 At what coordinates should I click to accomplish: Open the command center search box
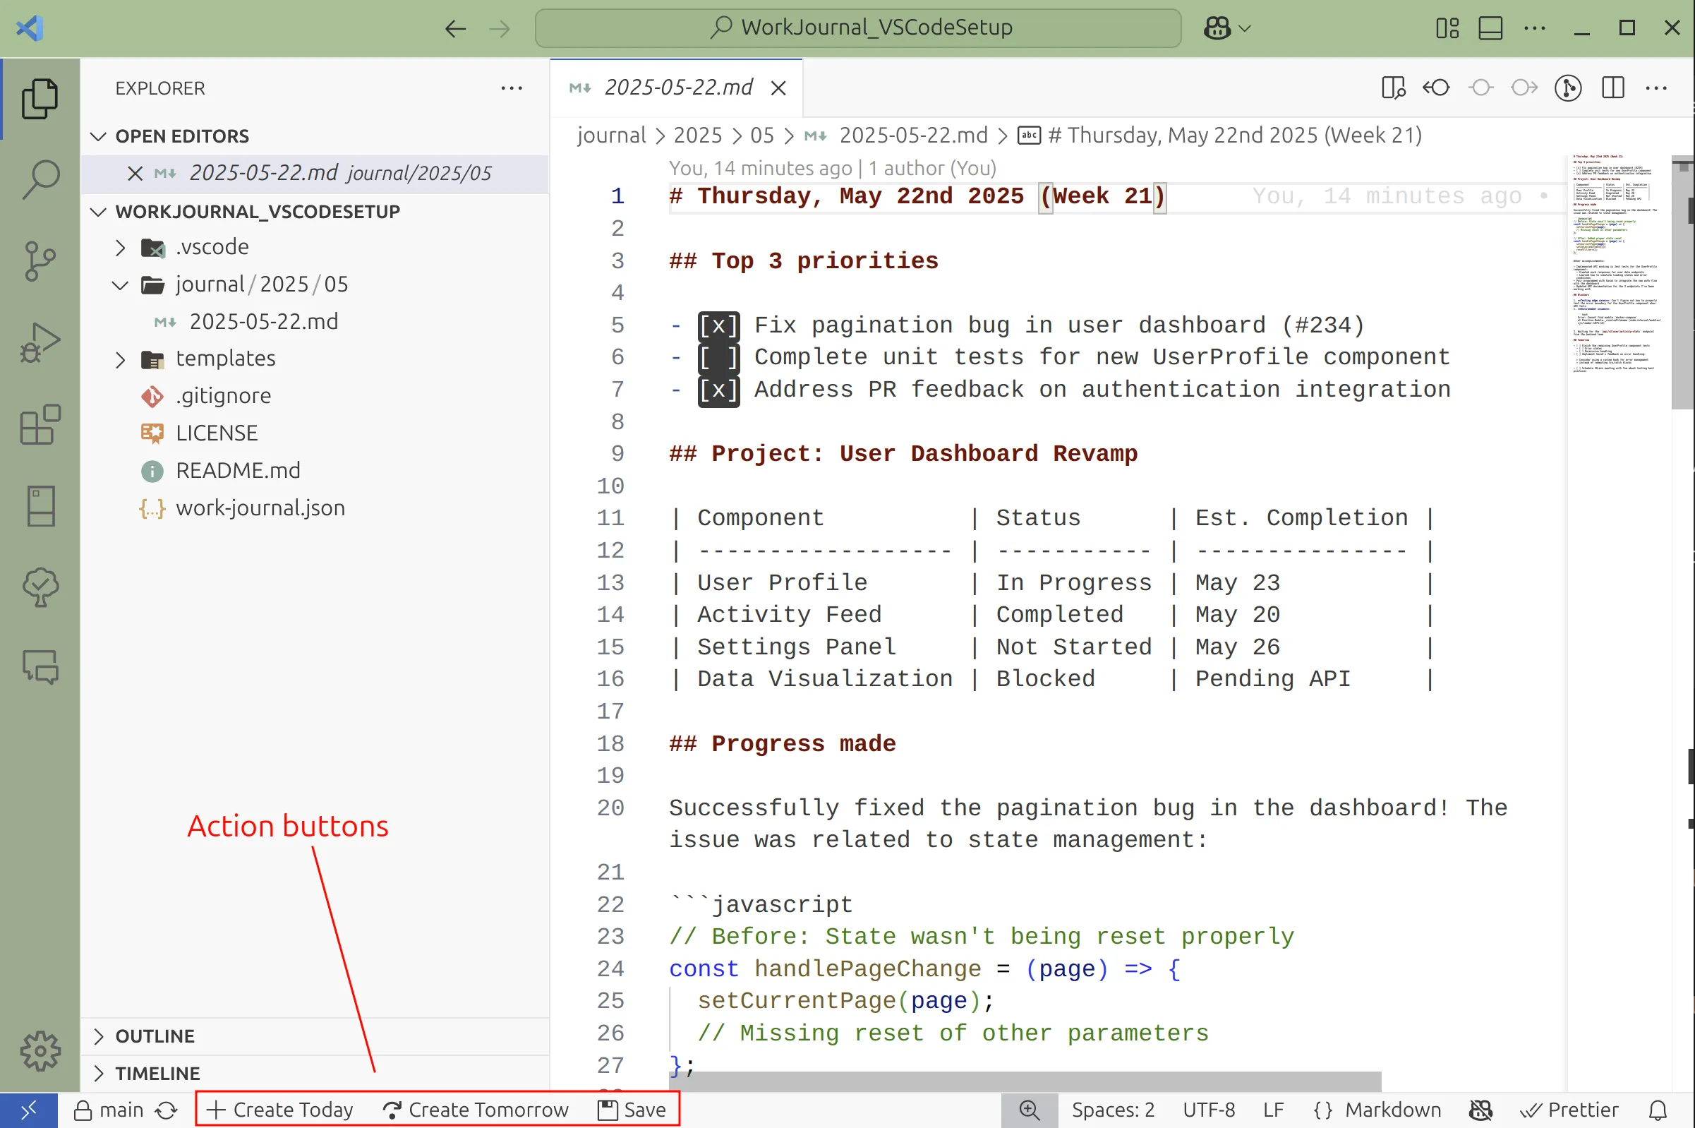(x=858, y=28)
